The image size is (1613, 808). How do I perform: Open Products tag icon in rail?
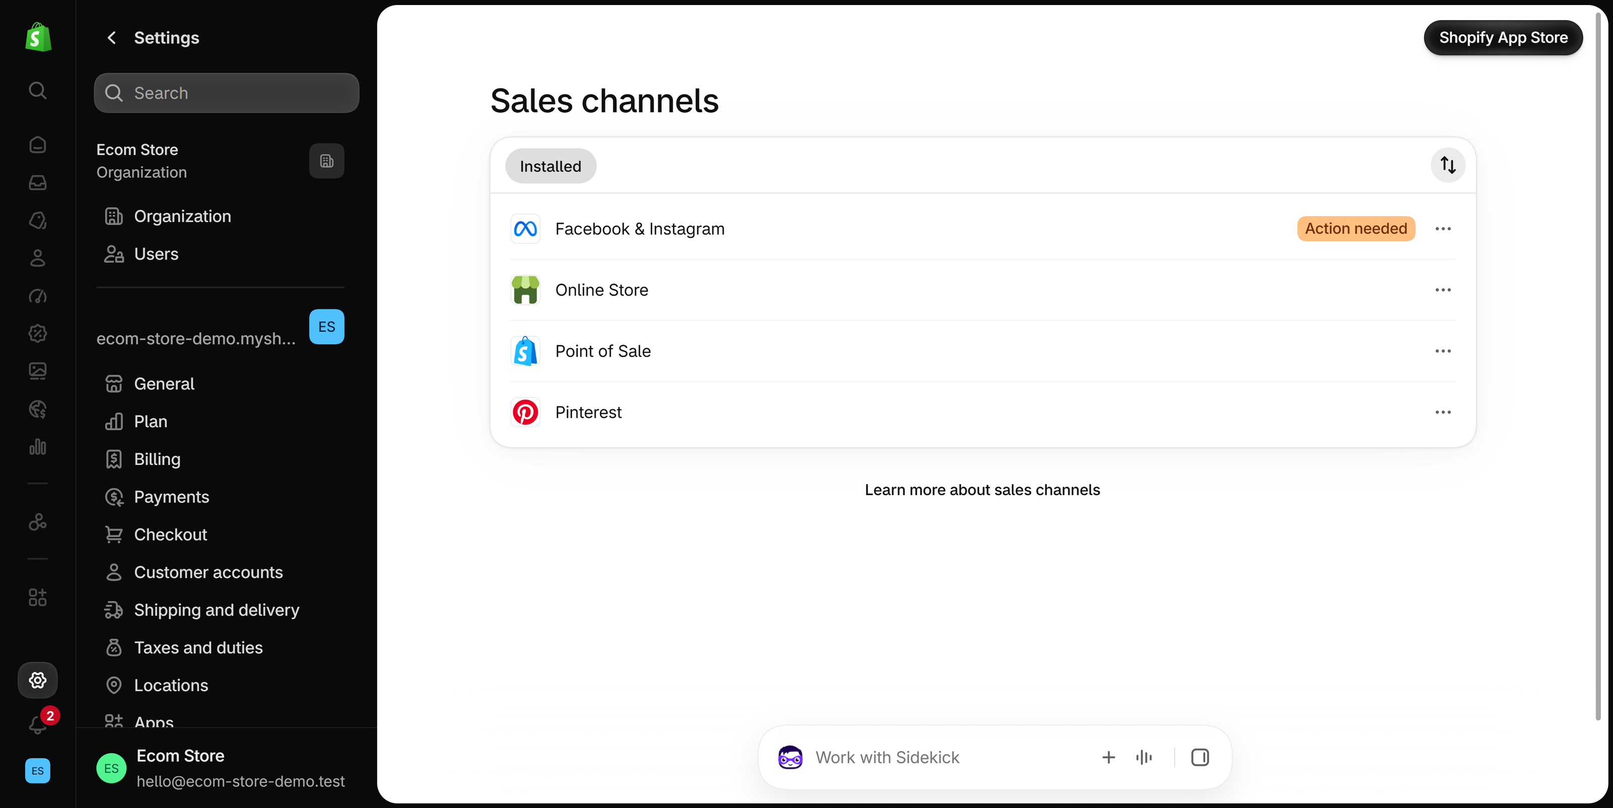click(x=38, y=220)
